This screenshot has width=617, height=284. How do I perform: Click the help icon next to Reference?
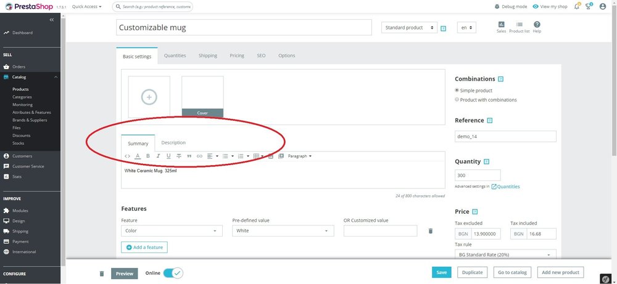point(489,121)
